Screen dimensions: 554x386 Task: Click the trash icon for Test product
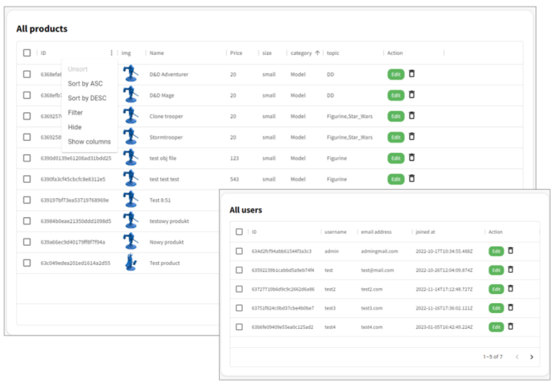point(412,262)
